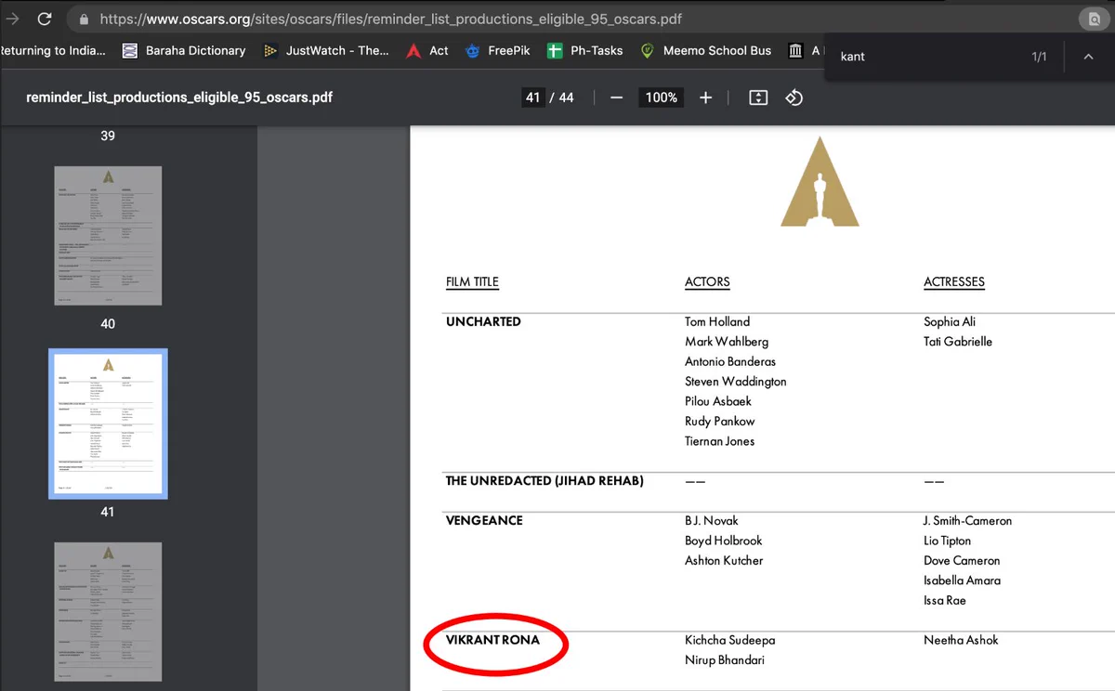
Task: Click actor name Ashton Kutcher
Action: click(724, 561)
